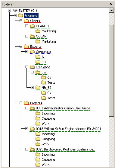
Task: Click folder icon of CV under N&_SJ
Action: (x=44, y=92)
